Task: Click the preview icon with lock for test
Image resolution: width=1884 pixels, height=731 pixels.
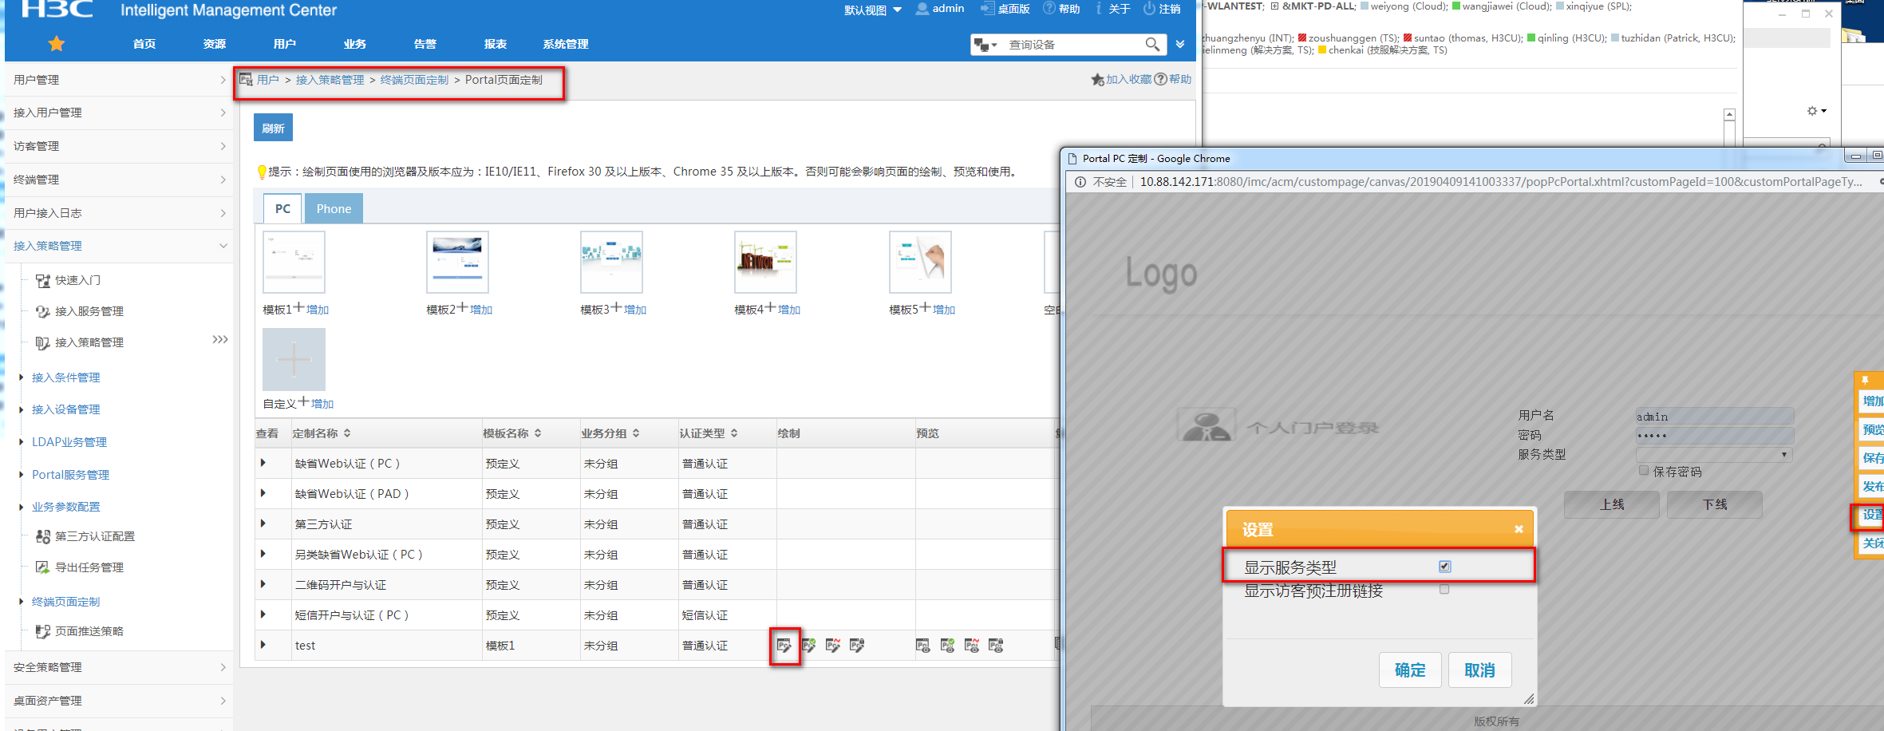Action: click(996, 646)
